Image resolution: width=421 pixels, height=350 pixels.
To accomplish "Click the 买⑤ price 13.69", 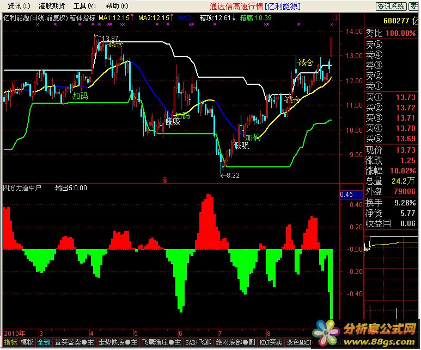I will [405, 139].
